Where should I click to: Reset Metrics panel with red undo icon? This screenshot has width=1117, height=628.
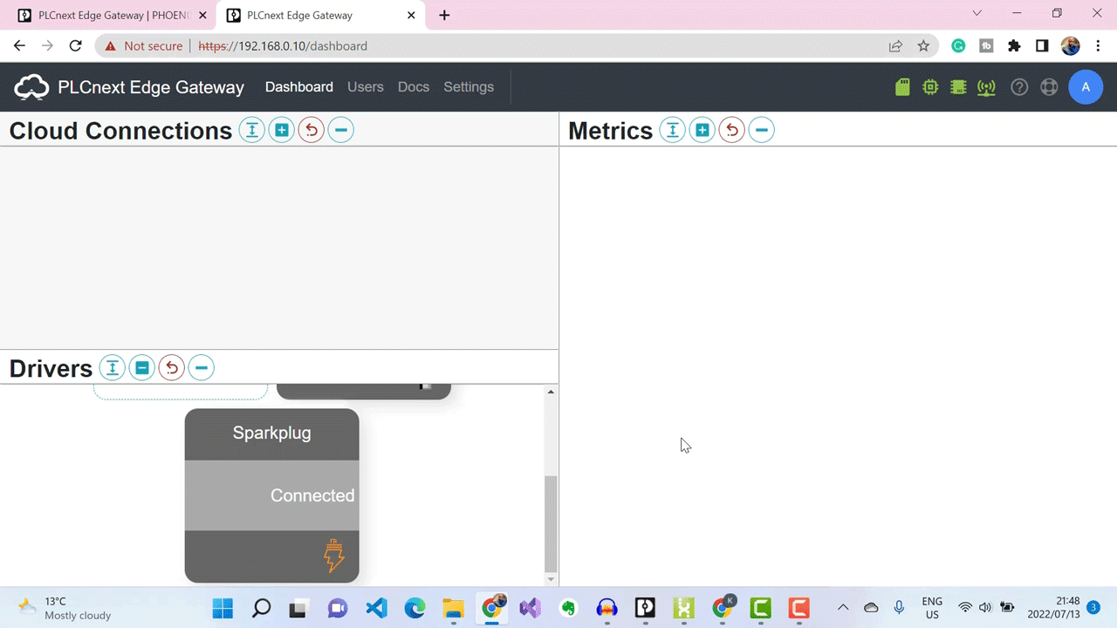tap(732, 130)
